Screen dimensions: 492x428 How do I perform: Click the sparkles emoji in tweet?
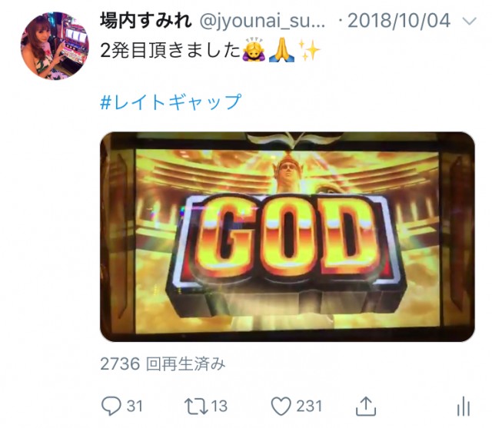tap(309, 50)
